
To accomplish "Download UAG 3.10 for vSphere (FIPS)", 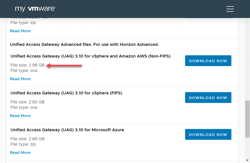I will (x=208, y=98).
